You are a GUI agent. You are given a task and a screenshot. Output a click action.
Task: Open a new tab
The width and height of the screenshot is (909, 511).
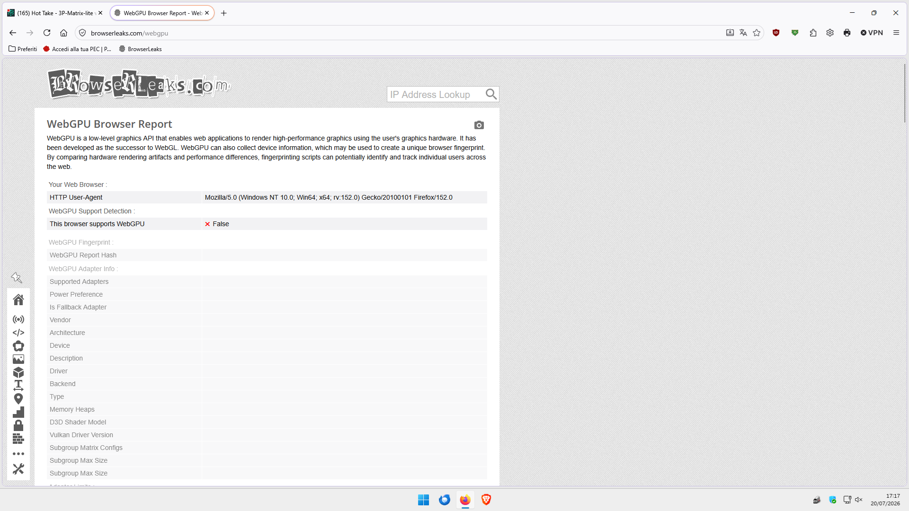pos(224,13)
